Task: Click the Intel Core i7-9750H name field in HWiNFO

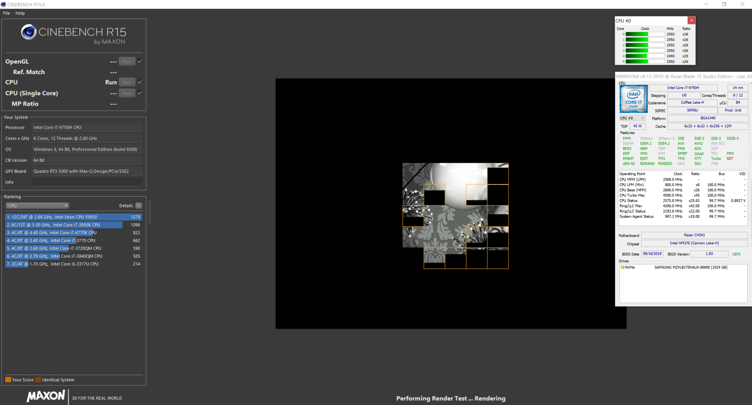Action: tap(683, 88)
